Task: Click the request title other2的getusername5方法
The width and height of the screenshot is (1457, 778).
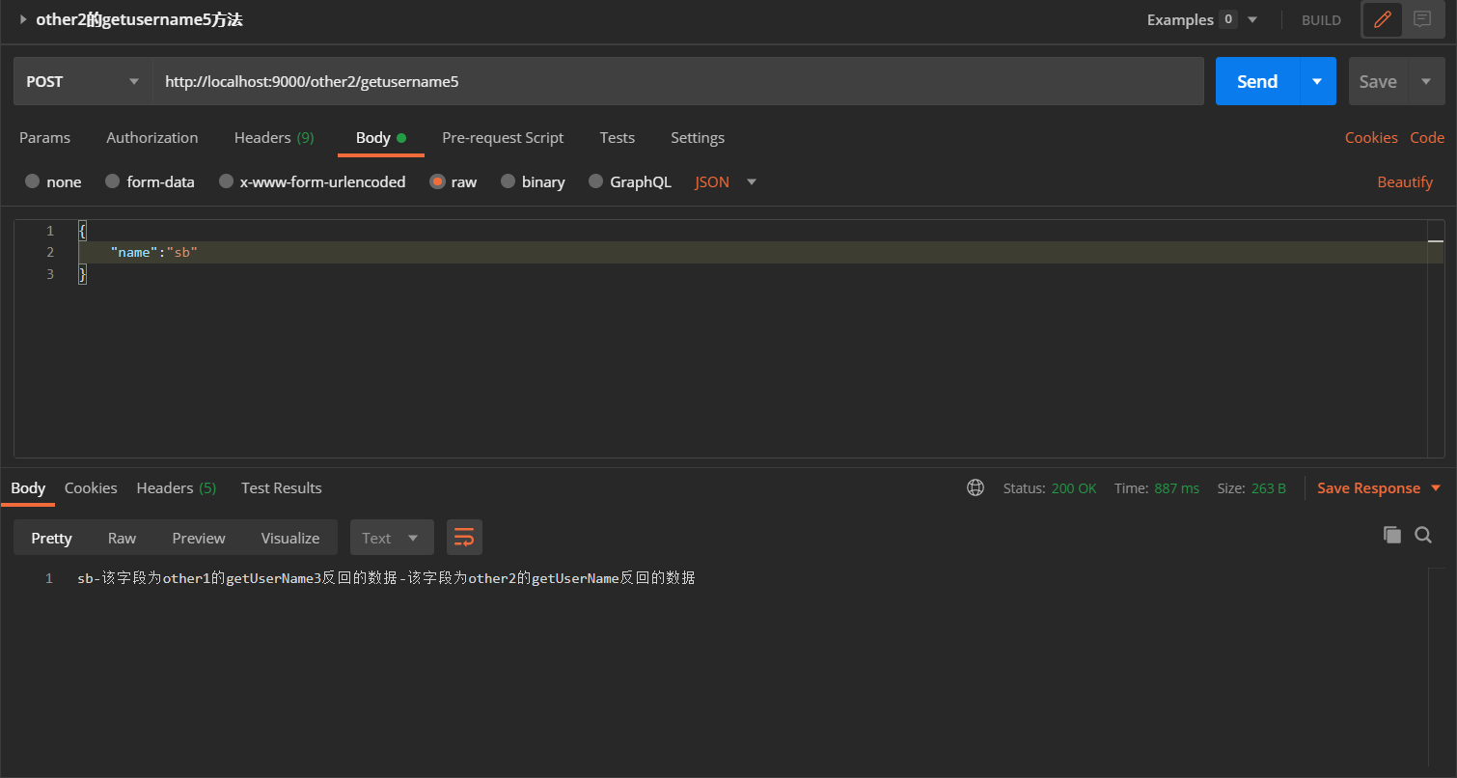Action: [x=139, y=19]
